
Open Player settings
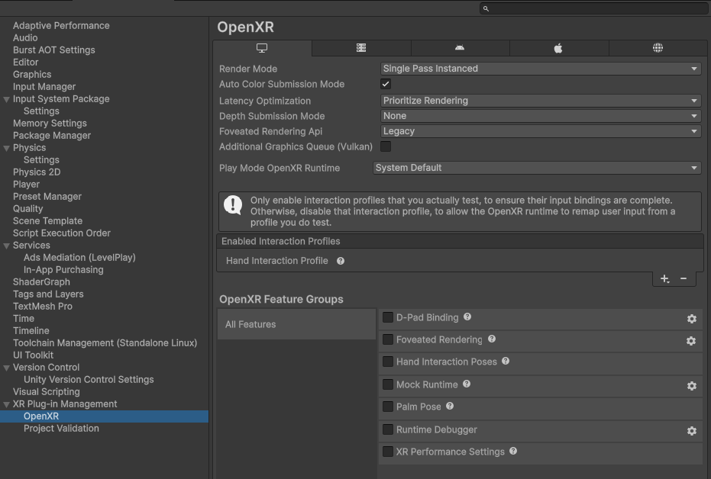pyautogui.click(x=26, y=185)
